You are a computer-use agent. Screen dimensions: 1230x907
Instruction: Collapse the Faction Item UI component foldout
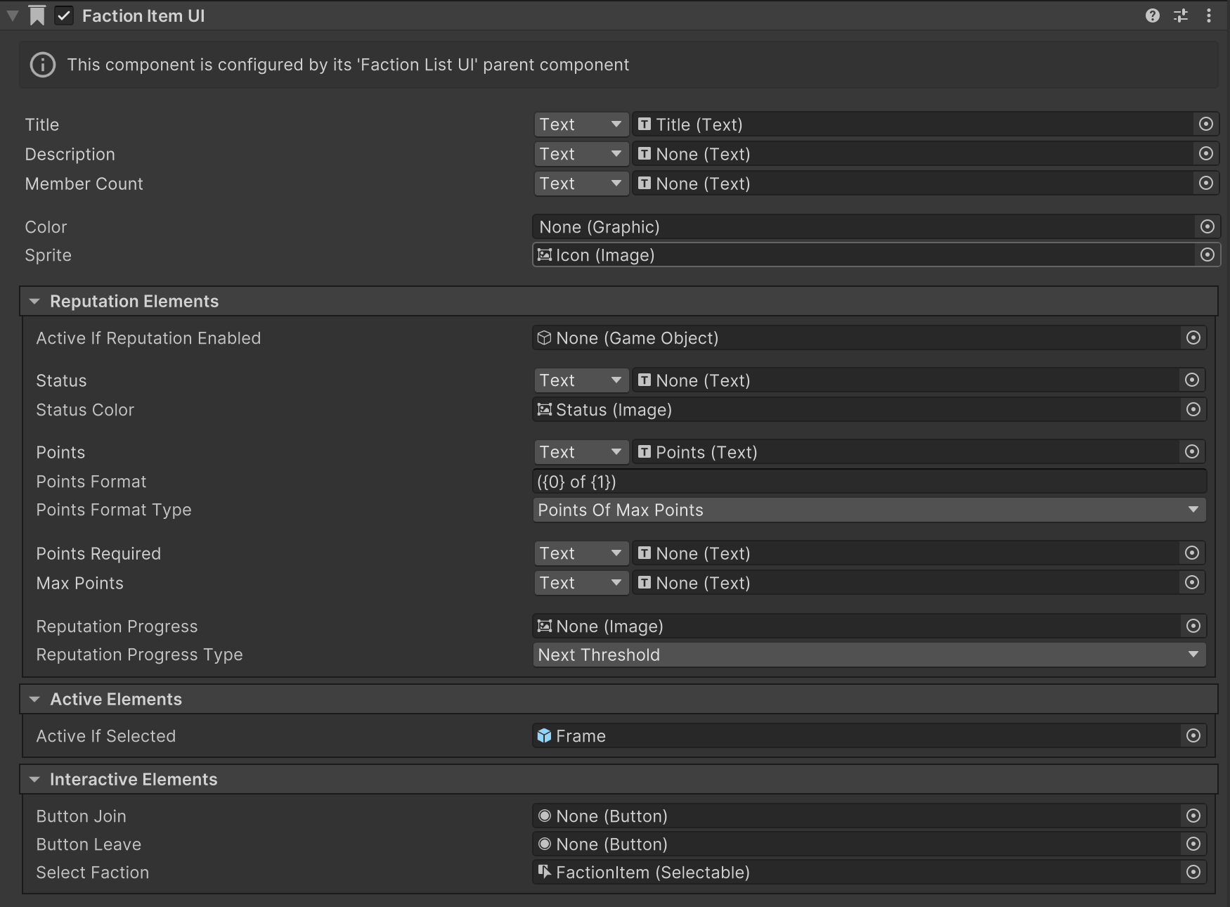(x=13, y=15)
